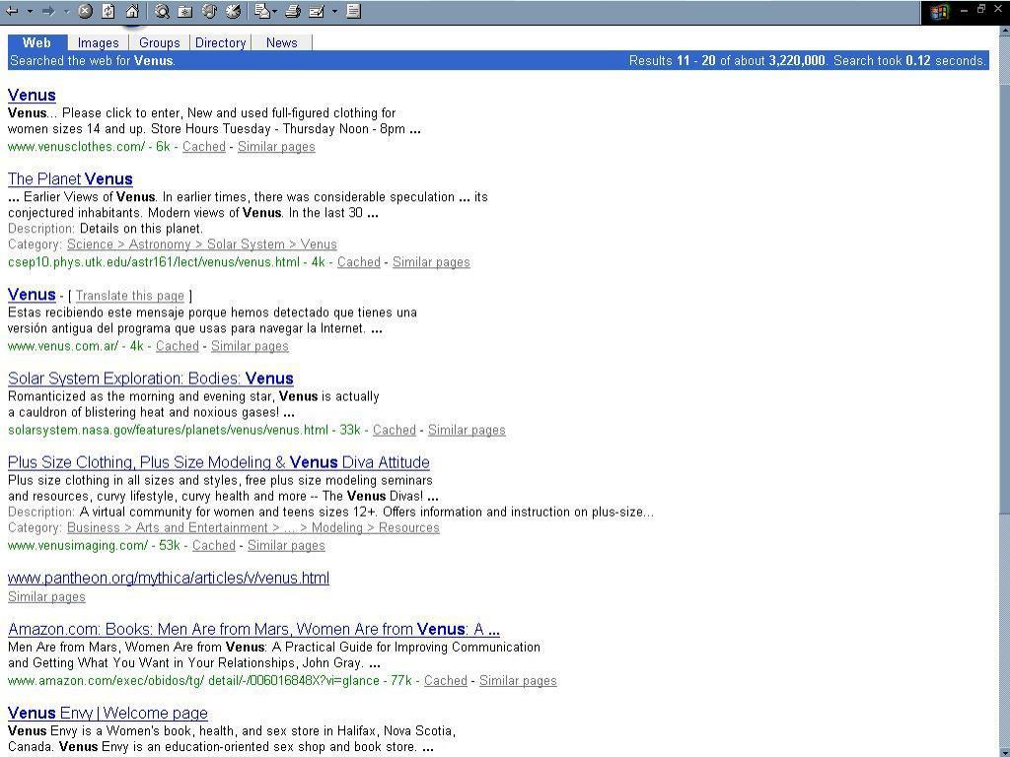Image resolution: width=1010 pixels, height=757 pixels.
Task: Switch to the News tab
Action: pyautogui.click(x=281, y=42)
